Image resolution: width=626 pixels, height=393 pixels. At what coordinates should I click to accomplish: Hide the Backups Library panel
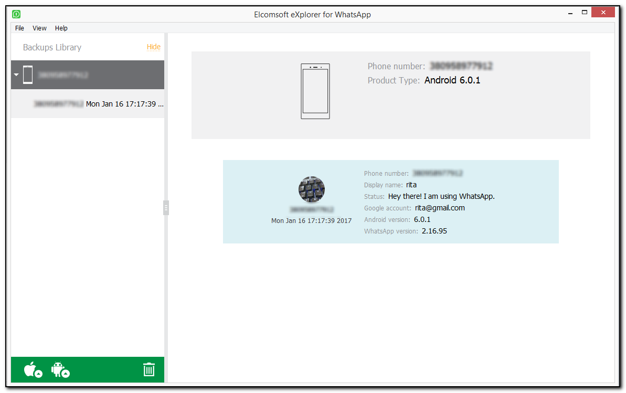click(153, 47)
